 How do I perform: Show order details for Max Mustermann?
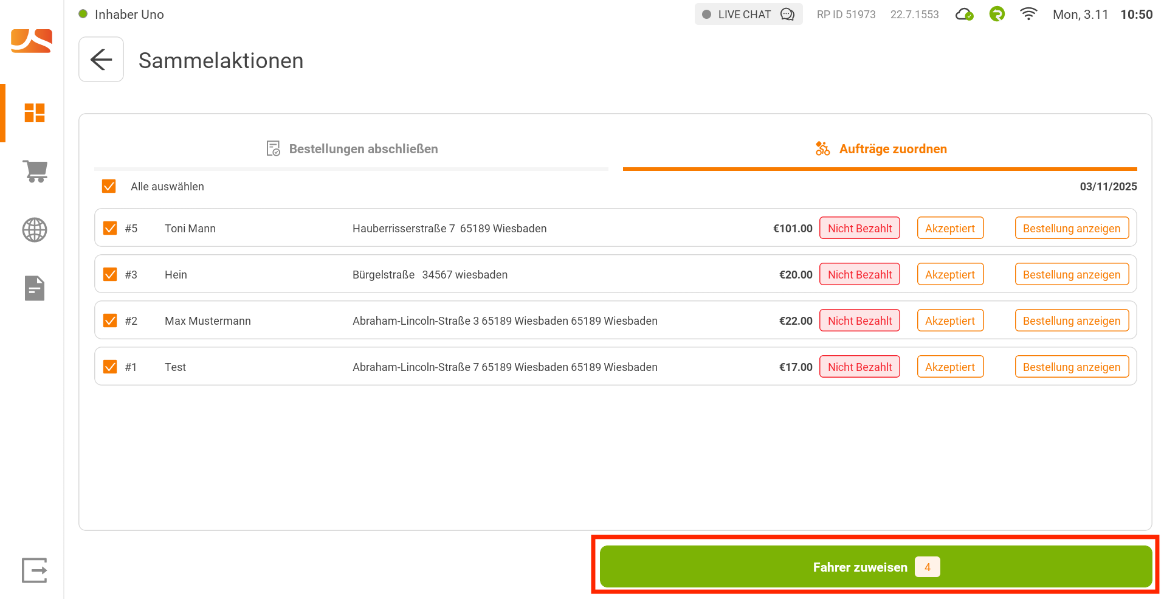tap(1071, 320)
